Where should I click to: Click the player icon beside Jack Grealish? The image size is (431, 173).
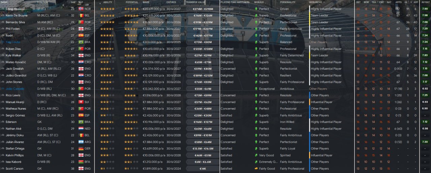pos(3,69)
